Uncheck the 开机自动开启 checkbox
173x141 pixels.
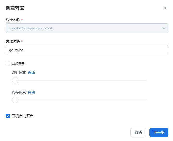pyautogui.click(x=8, y=116)
